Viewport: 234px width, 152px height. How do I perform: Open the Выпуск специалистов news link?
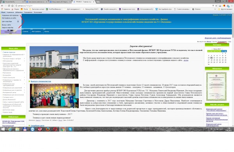tap(41, 81)
